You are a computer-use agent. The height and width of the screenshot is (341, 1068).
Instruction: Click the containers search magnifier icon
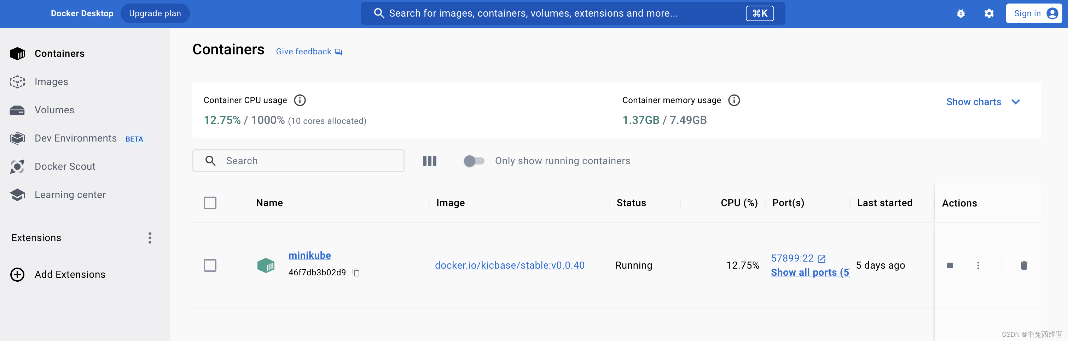pos(210,161)
